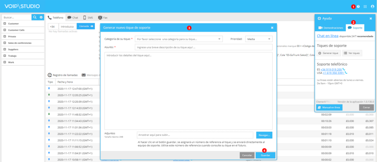Open the Demostraciones tab in Ayuda
This screenshot has width=377, height=162.
[331, 28]
